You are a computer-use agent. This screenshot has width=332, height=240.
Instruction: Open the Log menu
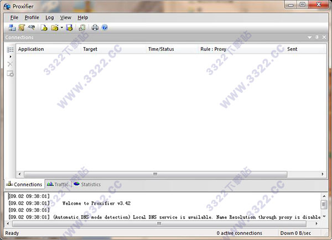[50, 18]
